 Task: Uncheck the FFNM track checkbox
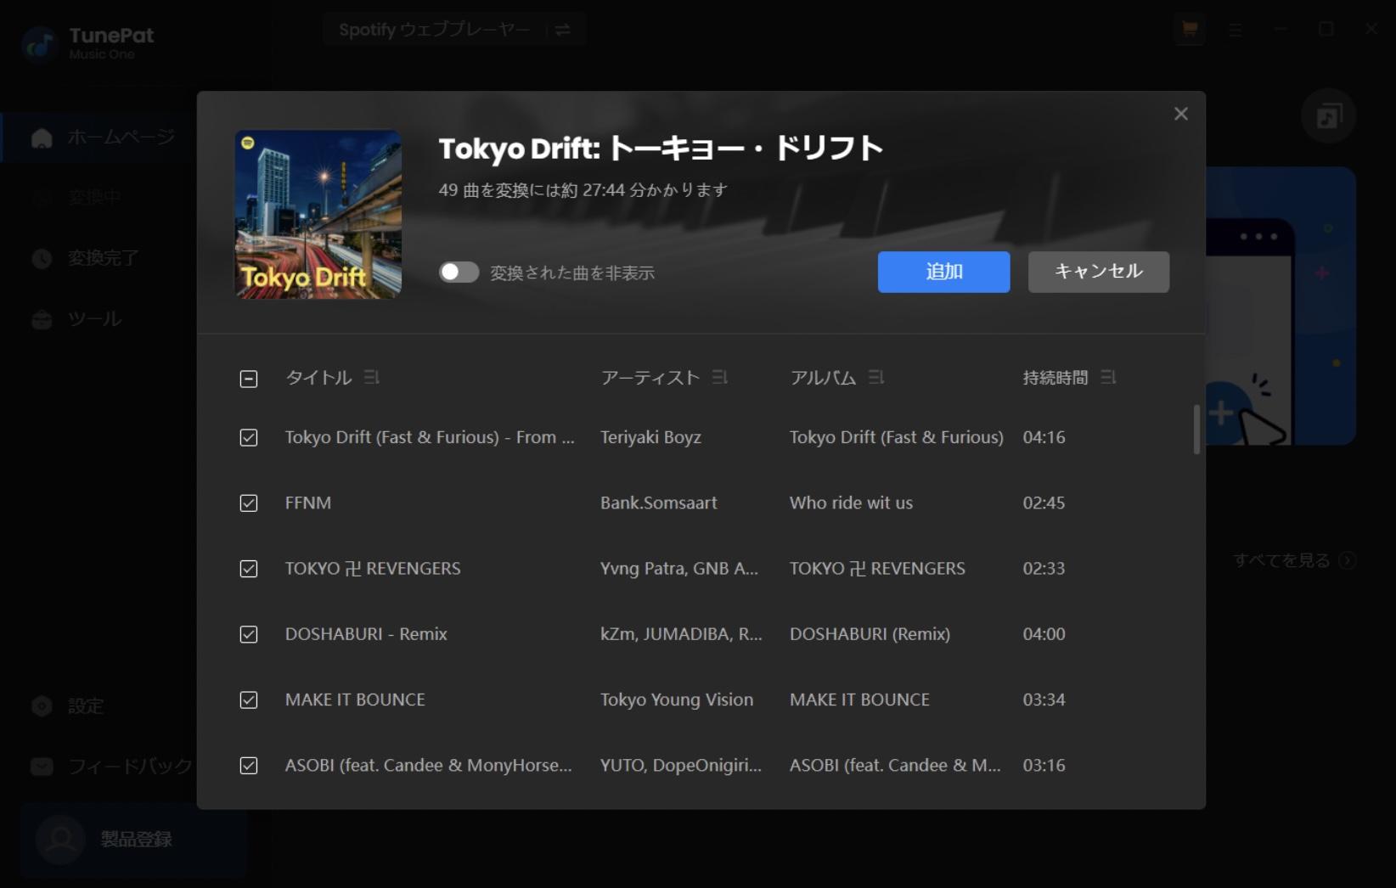(x=249, y=503)
